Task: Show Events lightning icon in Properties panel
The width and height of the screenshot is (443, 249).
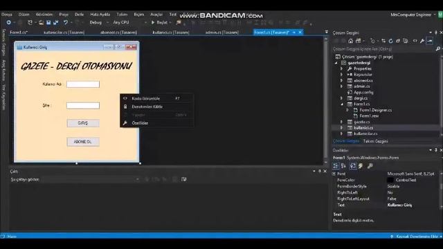Action: tap(361, 166)
